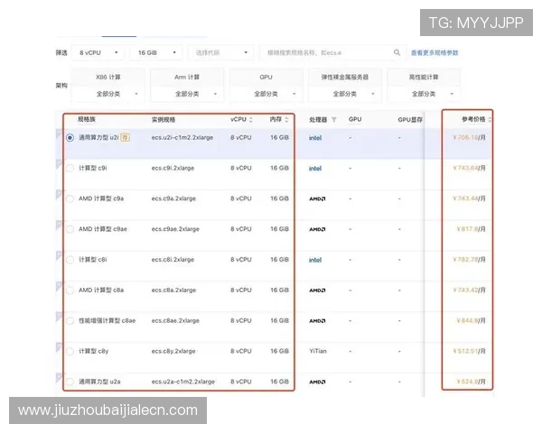The width and height of the screenshot is (542, 433).
Task: Click the GPU architecture tab
Action: point(266,77)
